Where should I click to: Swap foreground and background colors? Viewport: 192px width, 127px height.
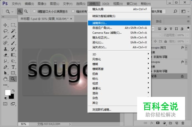click(13, 90)
